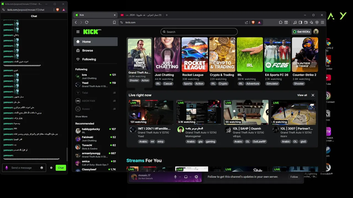Click the green Chat send button
This screenshot has width=353, height=198.
coord(61,168)
